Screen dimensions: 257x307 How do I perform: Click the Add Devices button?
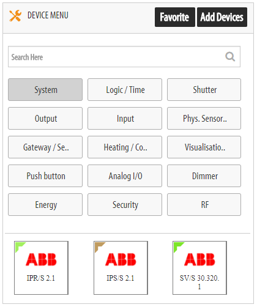coord(222,17)
